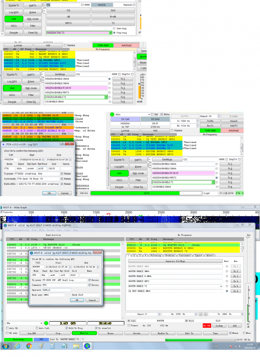Click the red Tx marker on Wide Graph
The height and width of the screenshot is (357, 260).
tap(108, 214)
